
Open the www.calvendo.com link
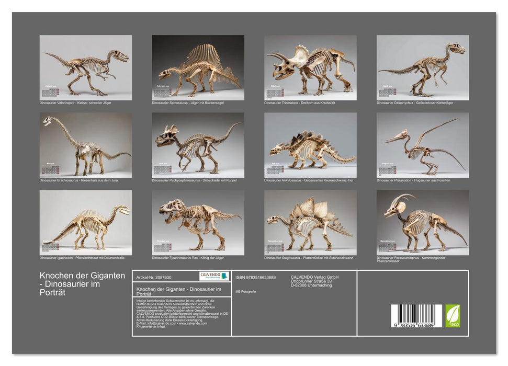(194, 323)
